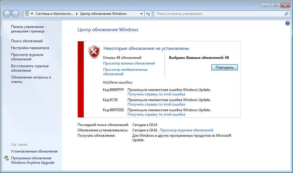Click 'Сегодня в 10:14' last search time

coord(145,125)
